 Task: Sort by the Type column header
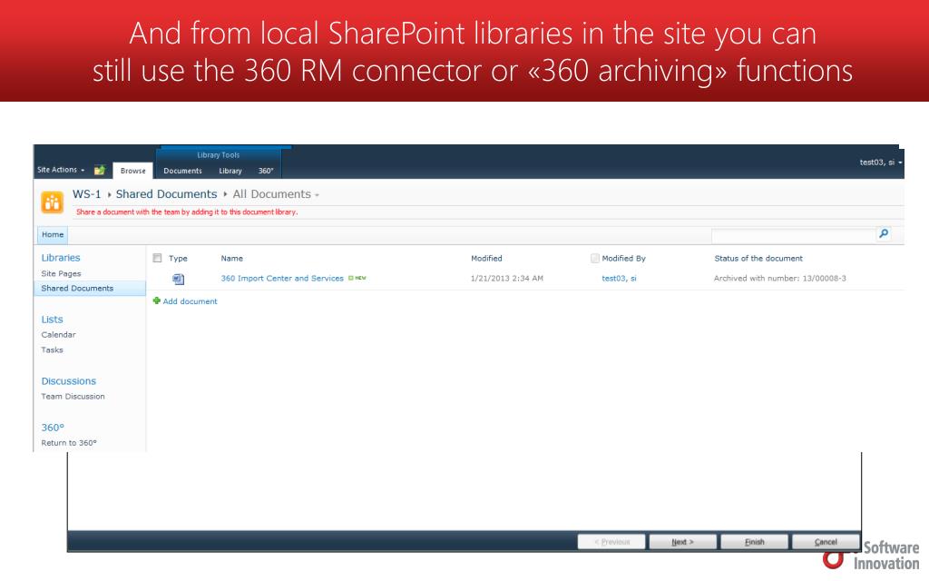pos(178,259)
